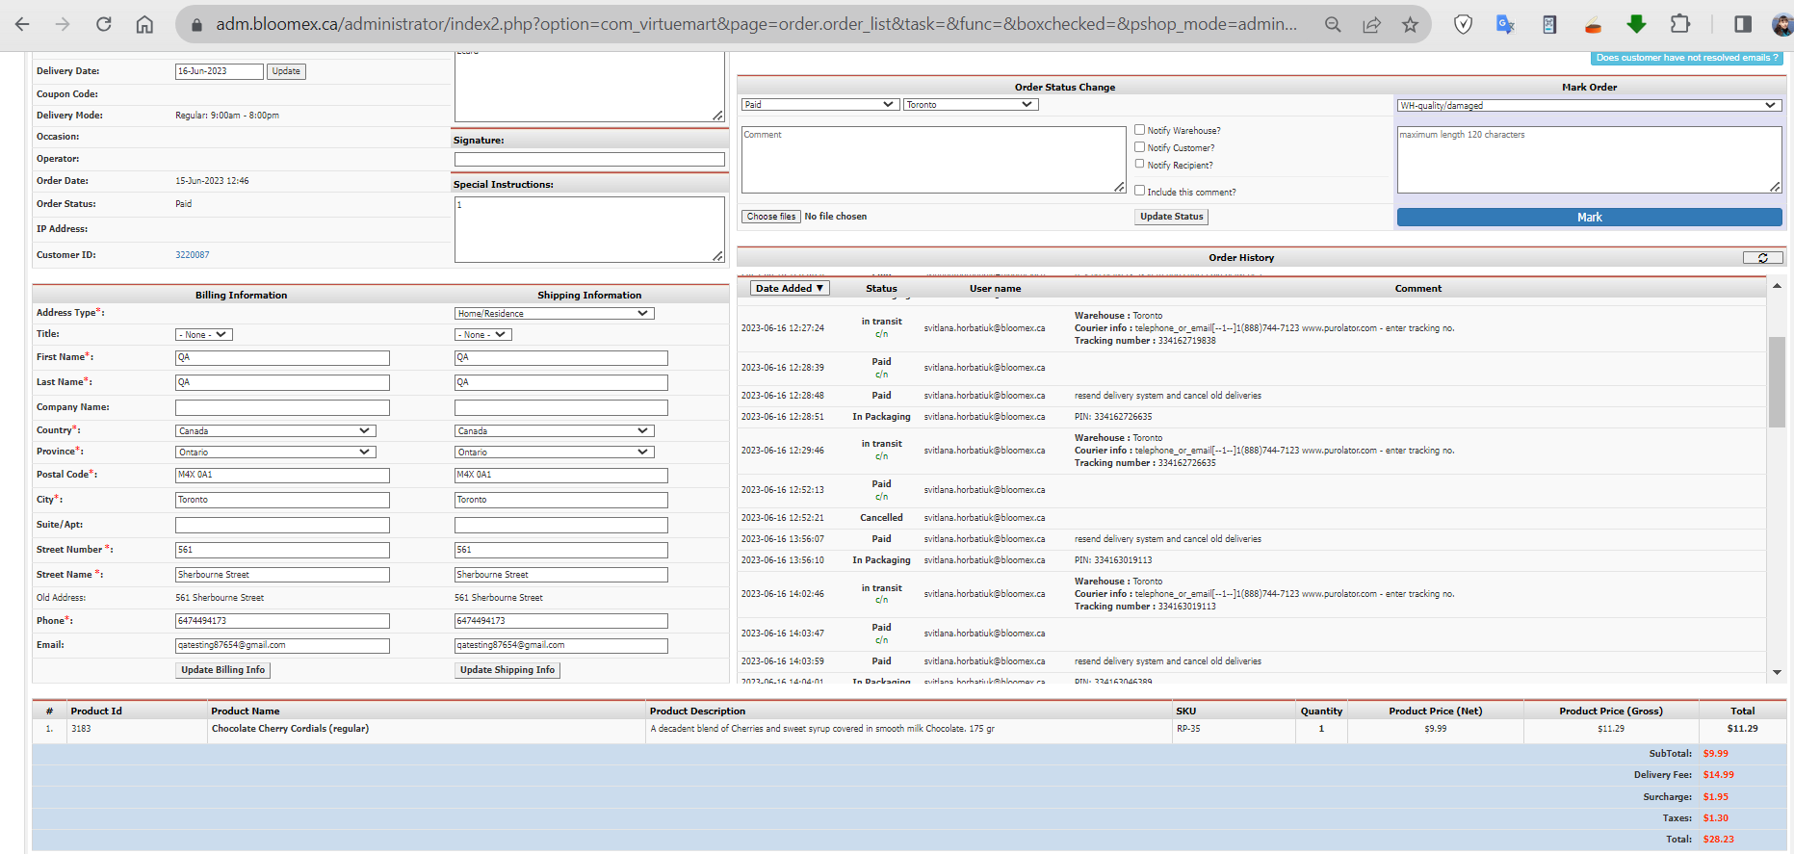Click the browser address bar URL
The image size is (1794, 854).
coord(756,24)
